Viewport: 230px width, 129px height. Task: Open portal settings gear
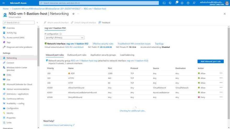tap(182, 3)
